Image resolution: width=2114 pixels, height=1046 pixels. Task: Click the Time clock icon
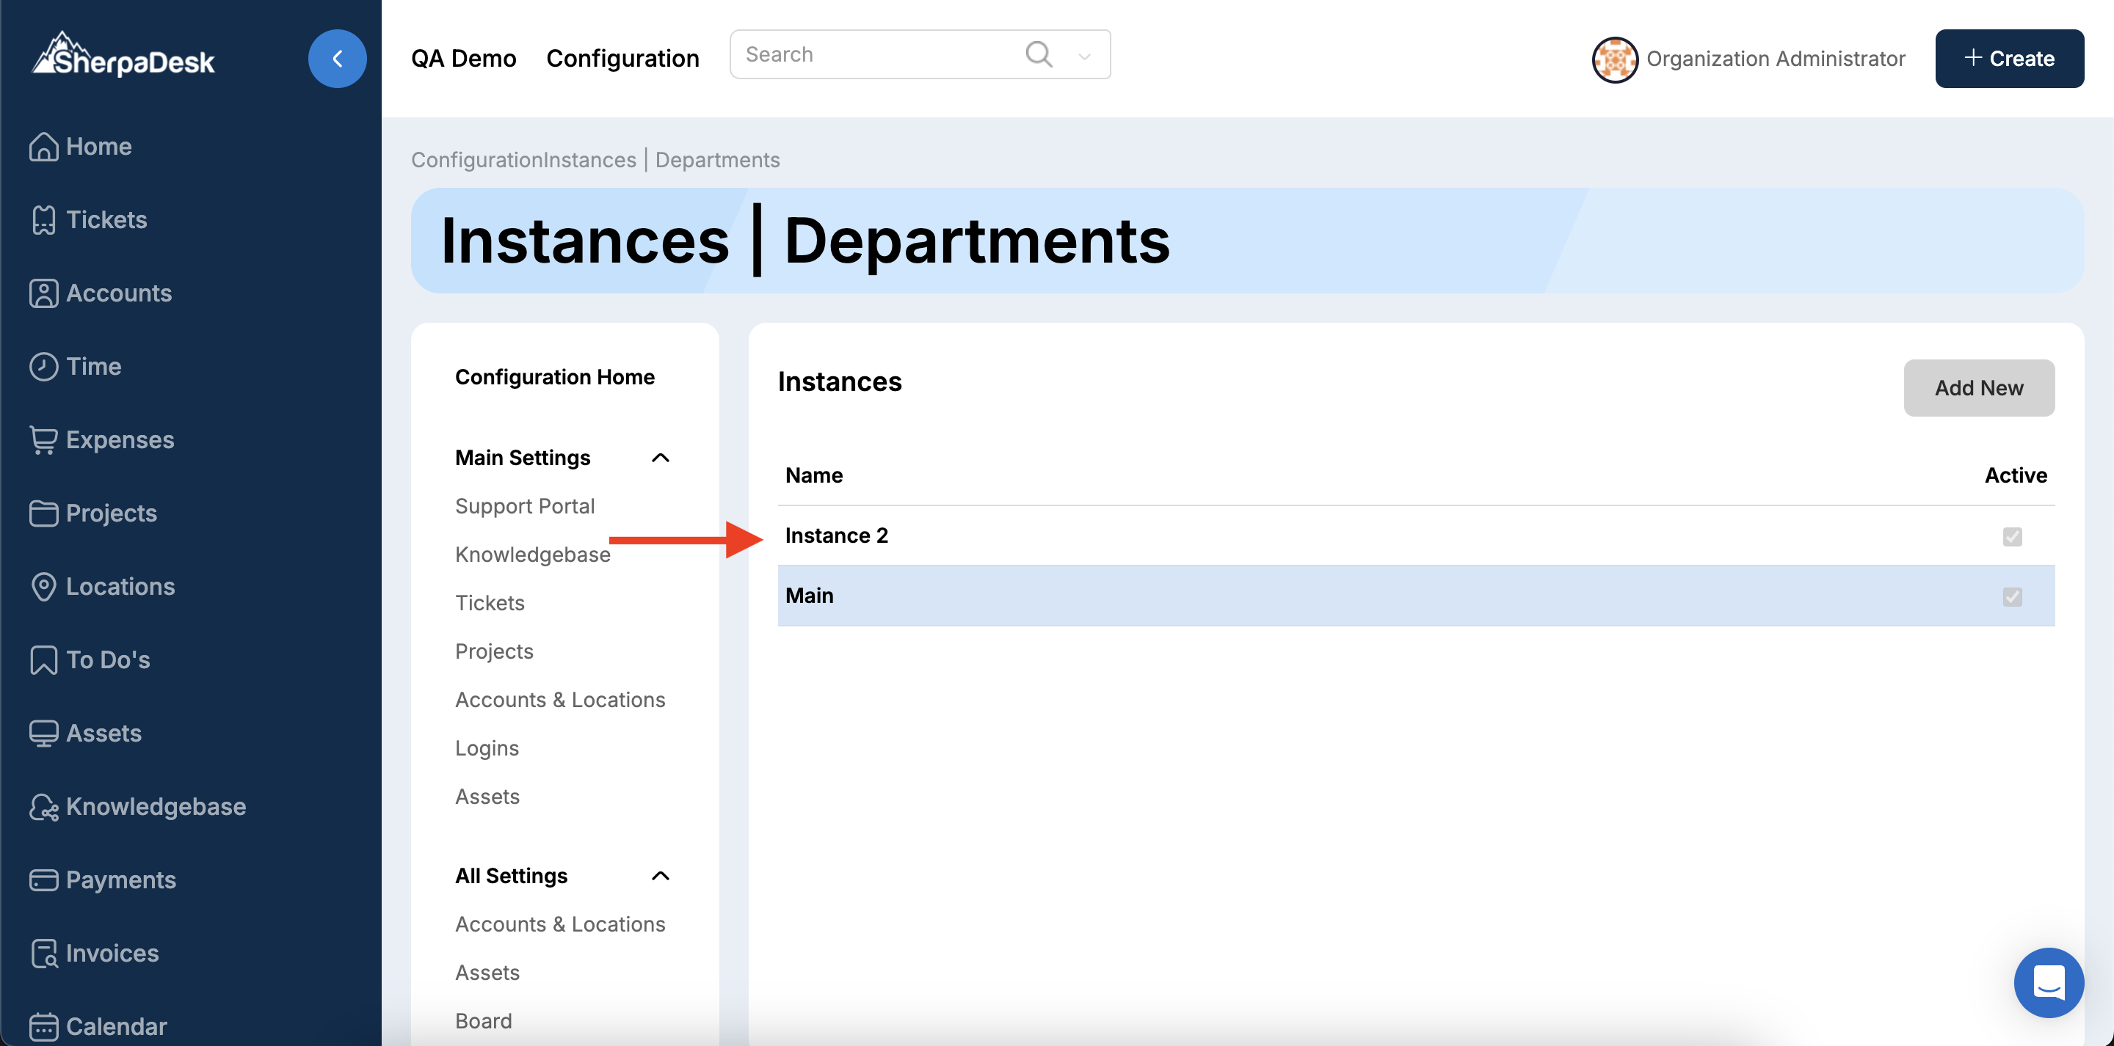(x=43, y=367)
